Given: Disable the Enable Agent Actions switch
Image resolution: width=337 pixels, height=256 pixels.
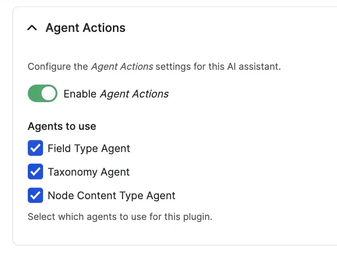Looking at the screenshot, I should [x=42, y=93].
